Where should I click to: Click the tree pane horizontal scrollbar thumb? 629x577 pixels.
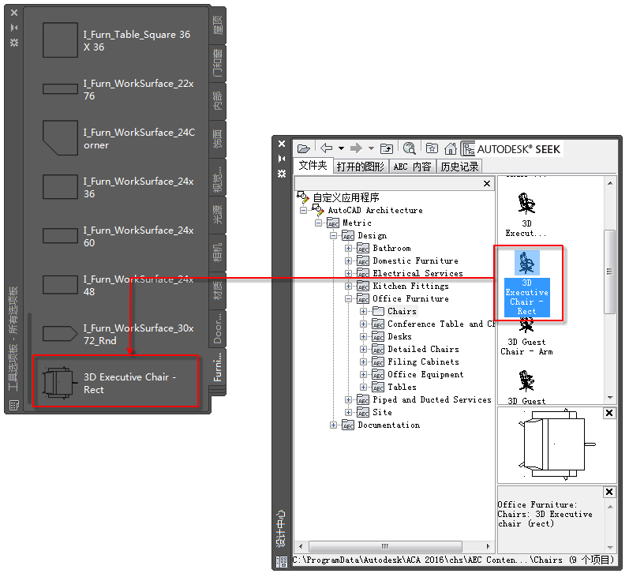click(385, 546)
